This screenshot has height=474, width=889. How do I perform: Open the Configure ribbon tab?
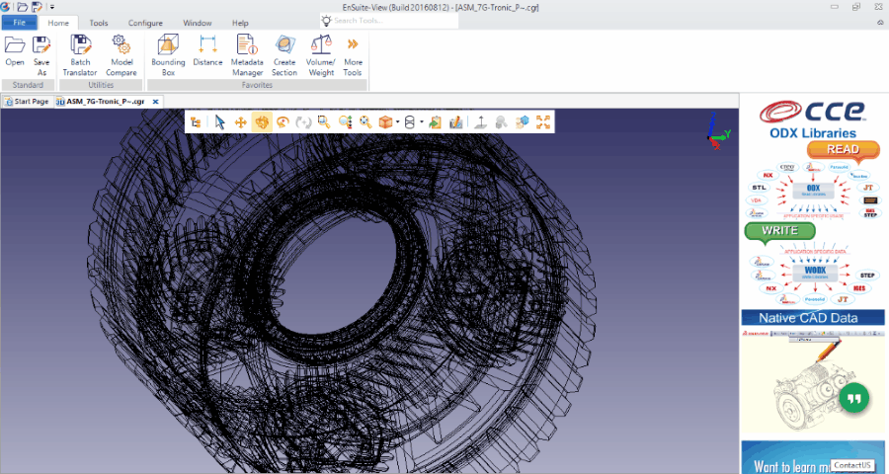(145, 24)
